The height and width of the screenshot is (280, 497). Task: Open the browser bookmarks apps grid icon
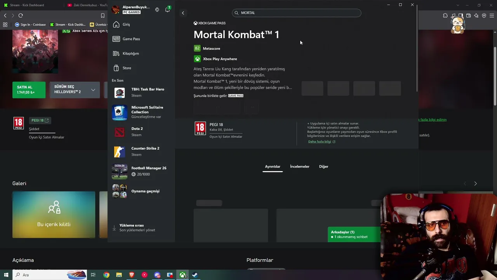(x=5, y=24)
